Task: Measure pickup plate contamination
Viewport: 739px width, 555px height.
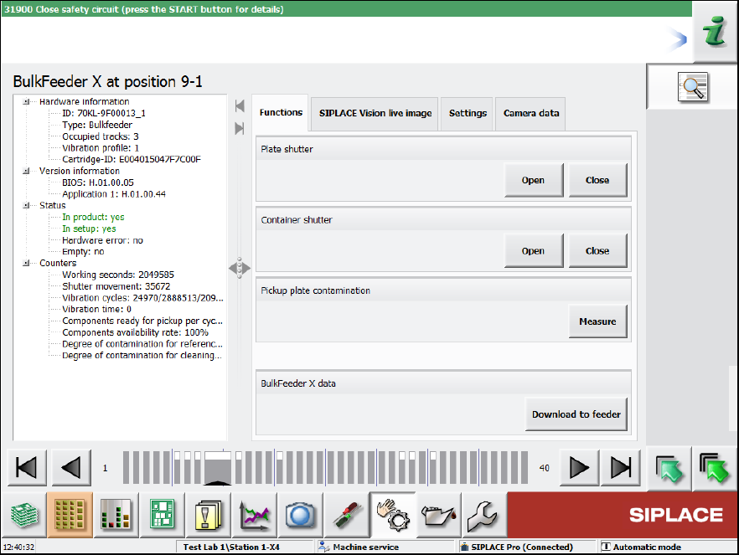Action: point(597,321)
